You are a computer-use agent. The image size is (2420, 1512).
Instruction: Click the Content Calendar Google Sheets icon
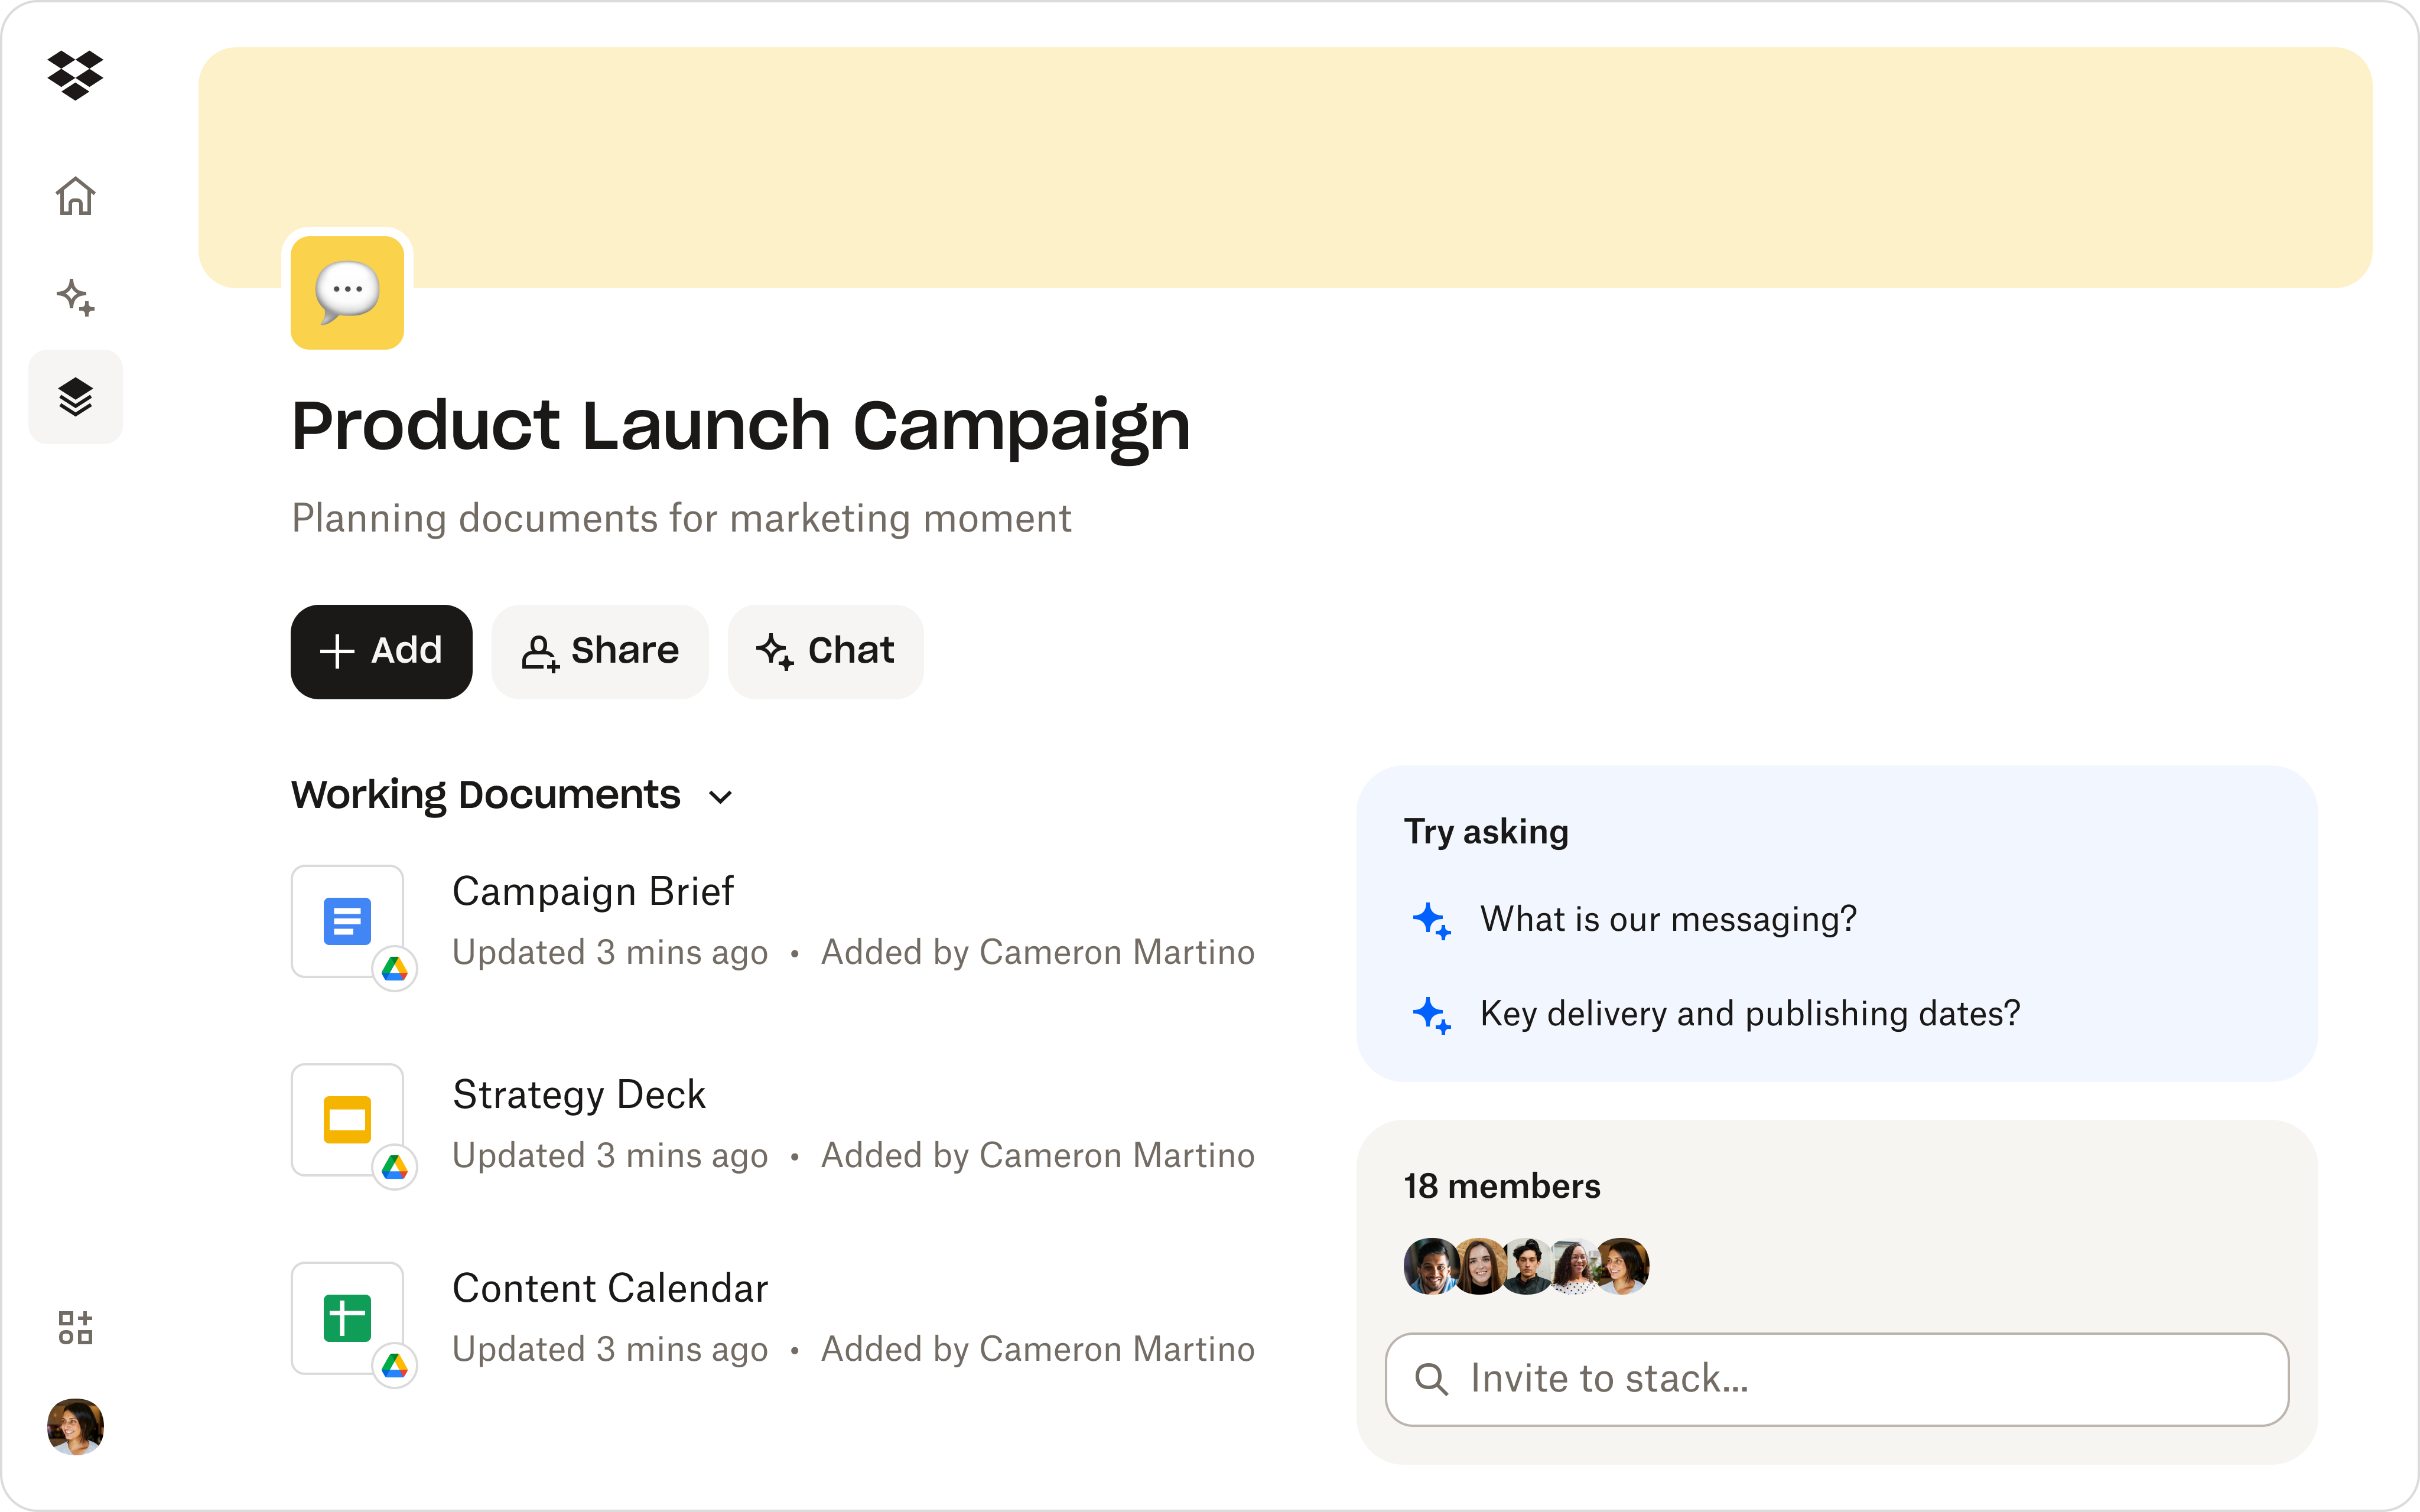pos(347,1317)
